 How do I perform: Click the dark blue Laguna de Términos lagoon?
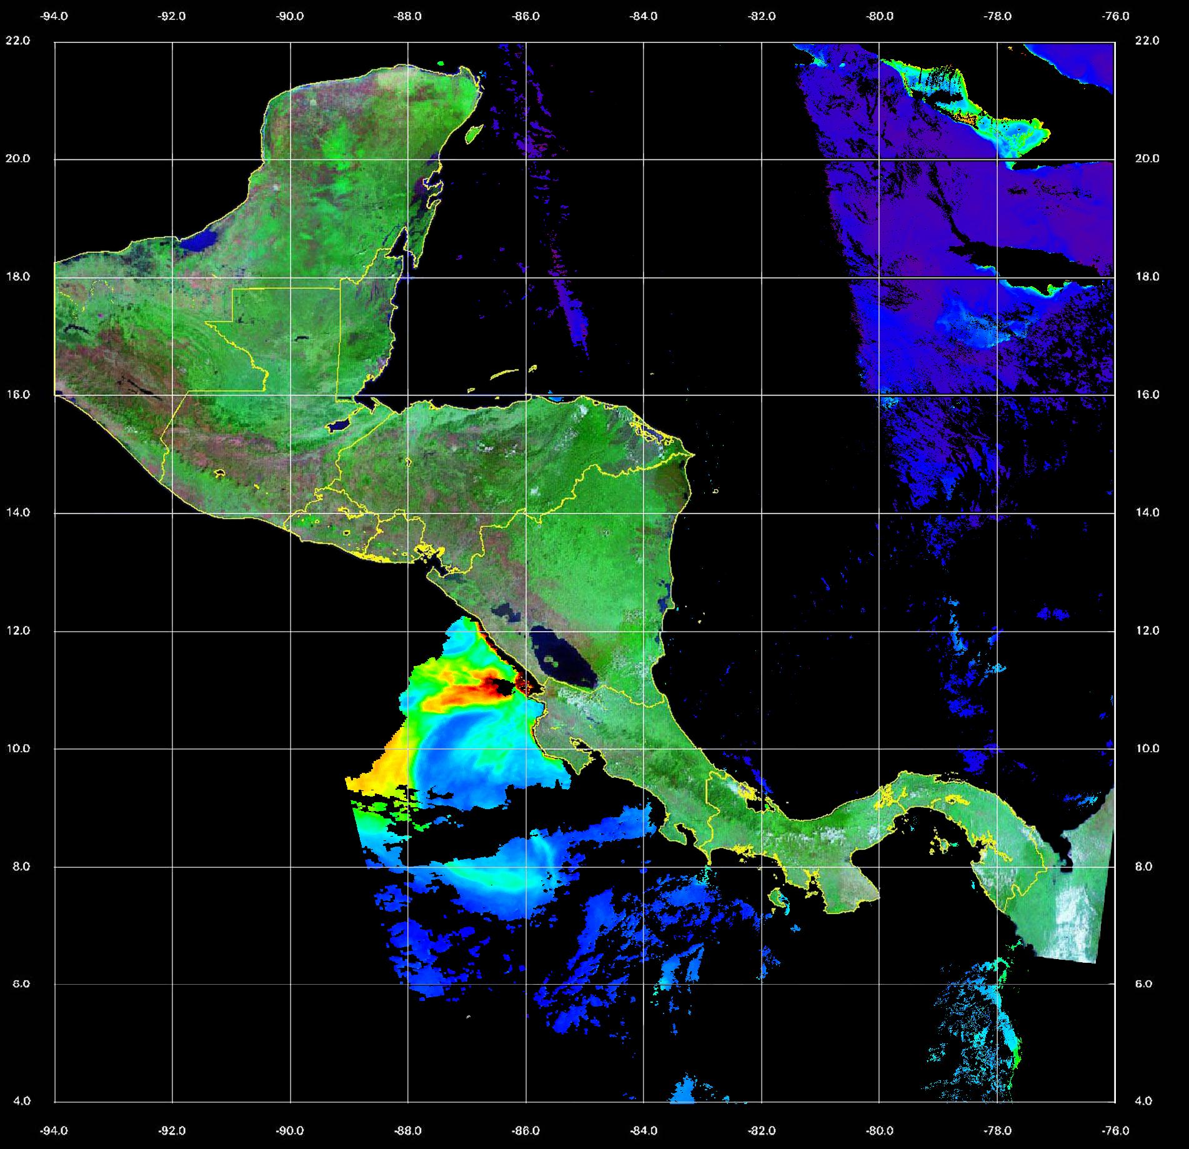tap(202, 240)
